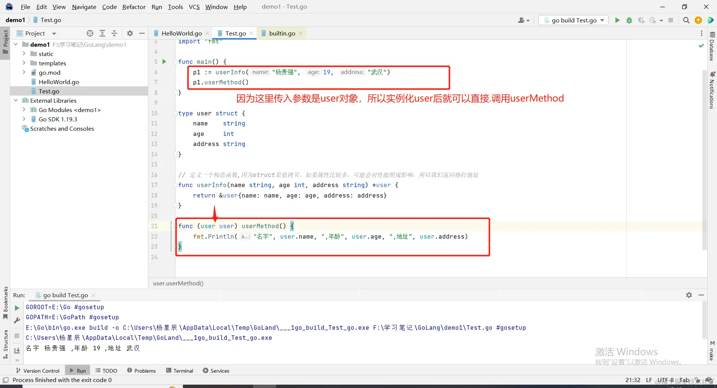Open the user account icon menu

point(524,20)
